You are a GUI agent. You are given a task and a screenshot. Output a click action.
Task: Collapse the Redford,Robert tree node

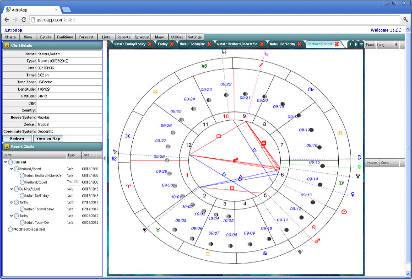(11, 169)
